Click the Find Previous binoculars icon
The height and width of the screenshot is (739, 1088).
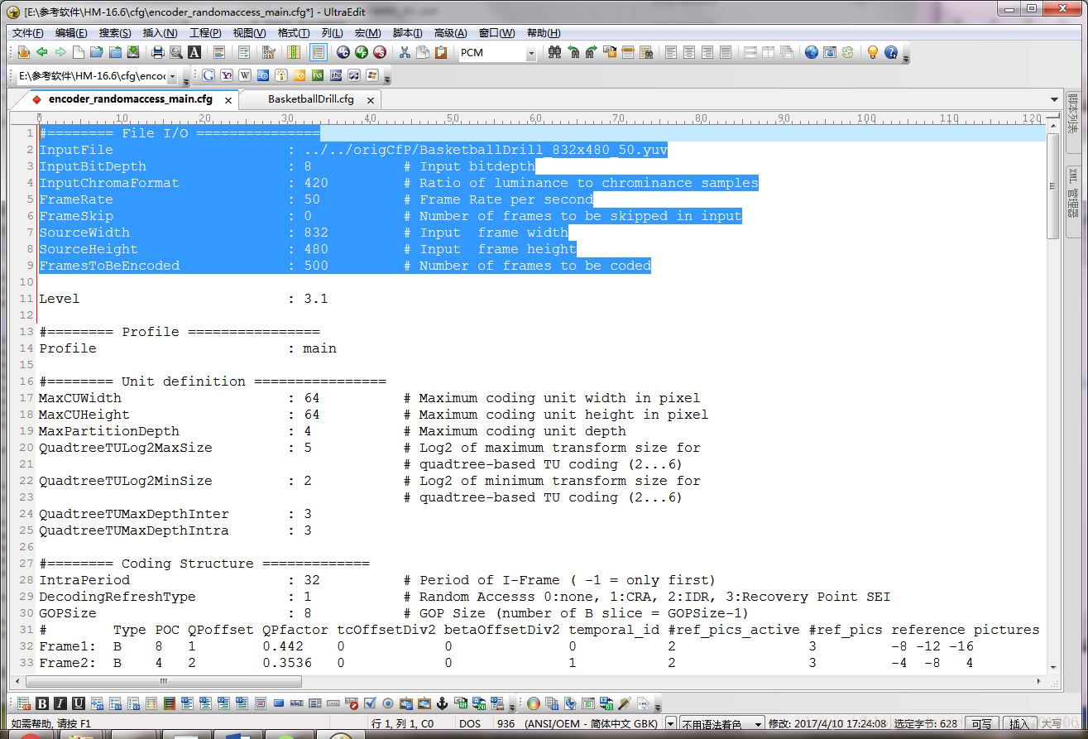pyautogui.click(x=573, y=52)
